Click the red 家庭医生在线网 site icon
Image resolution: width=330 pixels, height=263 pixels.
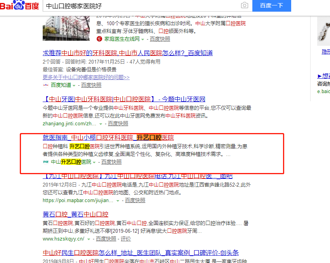pos(99,39)
